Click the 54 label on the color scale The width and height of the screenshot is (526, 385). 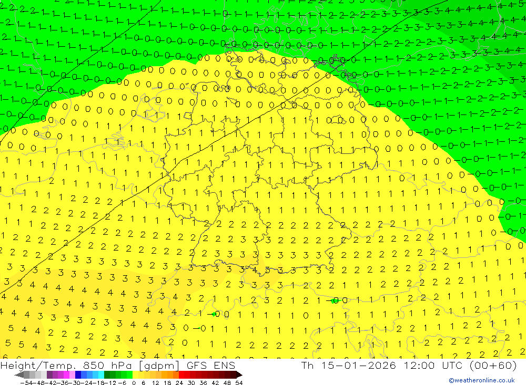click(x=239, y=383)
